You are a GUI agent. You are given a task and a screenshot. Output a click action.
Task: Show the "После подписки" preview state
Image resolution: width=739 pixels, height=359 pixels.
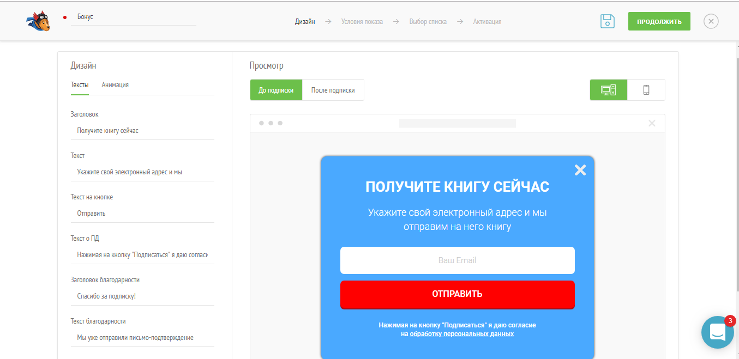(x=333, y=90)
